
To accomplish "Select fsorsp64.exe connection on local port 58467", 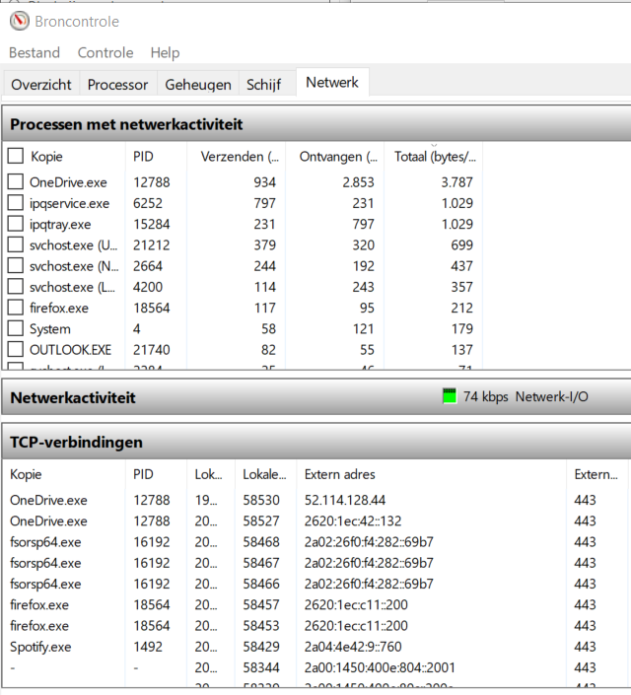I will 316,563.
